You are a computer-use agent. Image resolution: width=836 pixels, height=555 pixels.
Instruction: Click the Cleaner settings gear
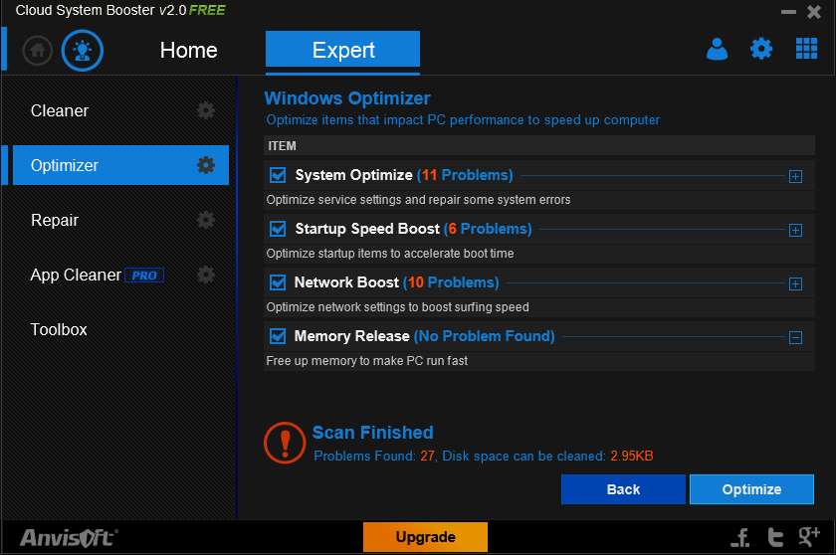click(x=206, y=110)
